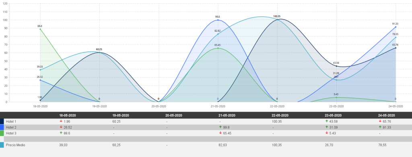412x157 pixels.
Task: Click the 5.43 data point on the chart
Action: (x=336, y=98)
